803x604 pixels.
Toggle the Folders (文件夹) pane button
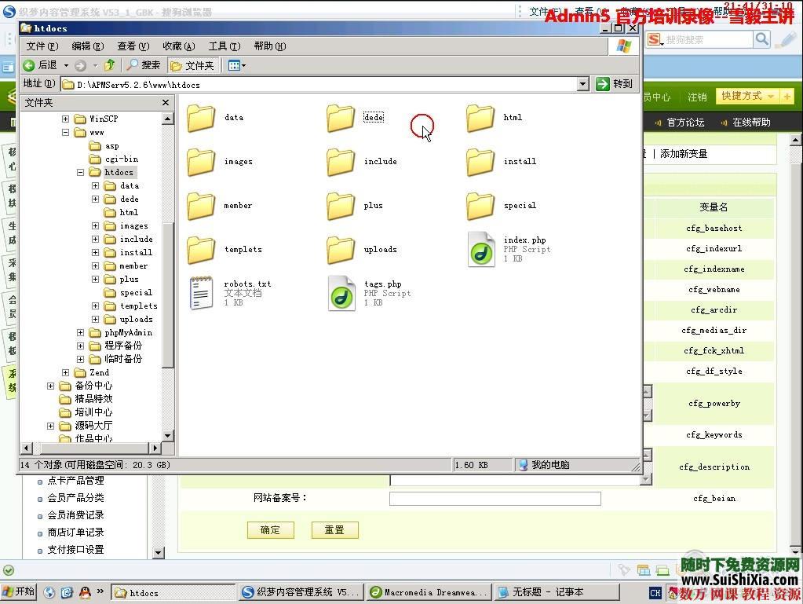click(x=192, y=65)
